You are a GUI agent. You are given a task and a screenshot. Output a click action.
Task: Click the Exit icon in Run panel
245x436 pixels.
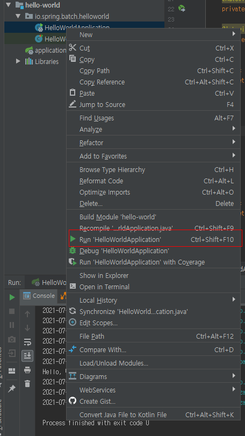[x=12, y=353]
